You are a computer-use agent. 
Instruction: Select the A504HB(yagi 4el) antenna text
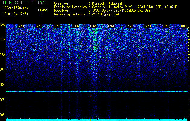click(x=107, y=14)
